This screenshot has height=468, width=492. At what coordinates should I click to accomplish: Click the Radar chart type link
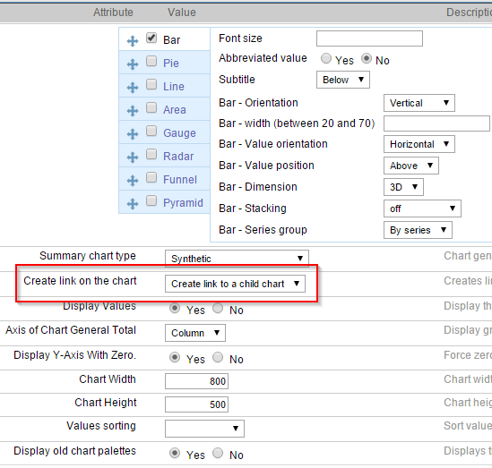point(178,157)
